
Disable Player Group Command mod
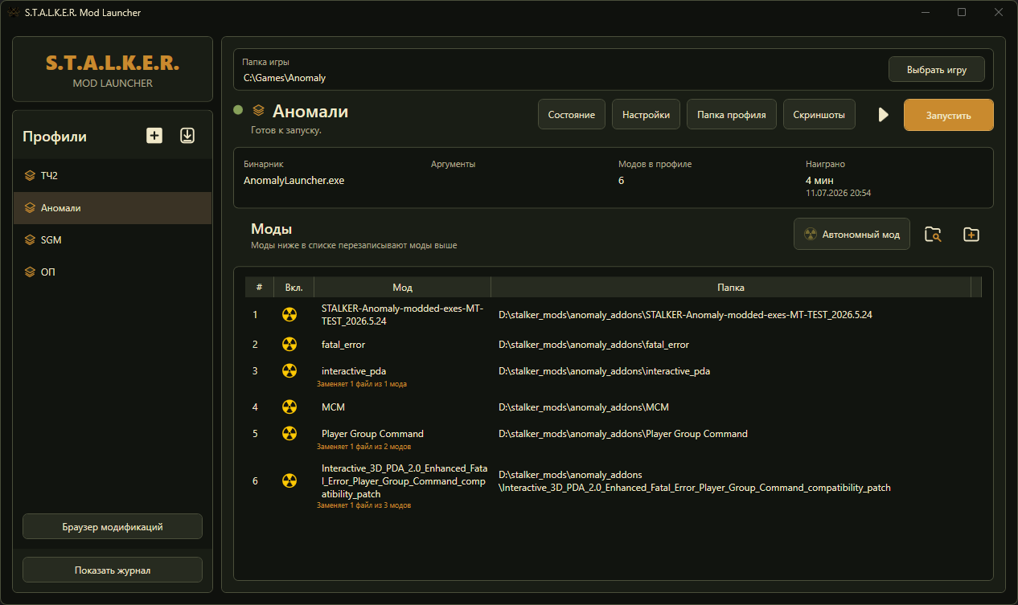[x=289, y=434]
